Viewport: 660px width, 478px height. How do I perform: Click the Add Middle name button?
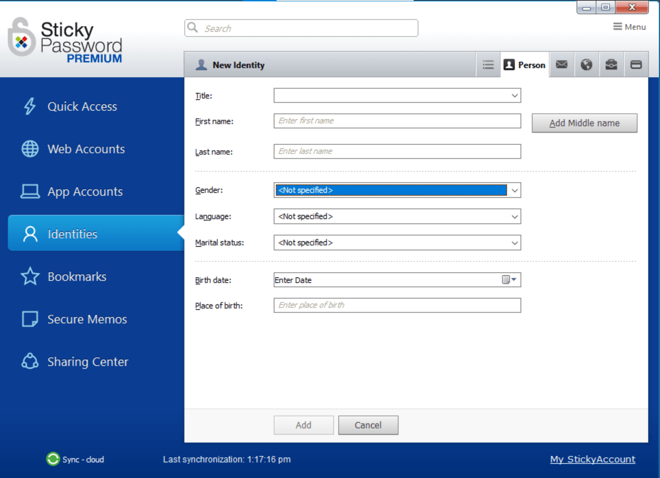pos(584,123)
